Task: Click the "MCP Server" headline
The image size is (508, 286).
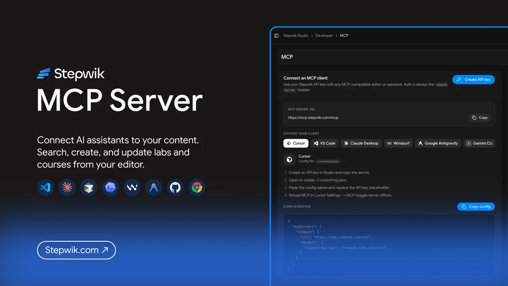Action: (x=119, y=101)
